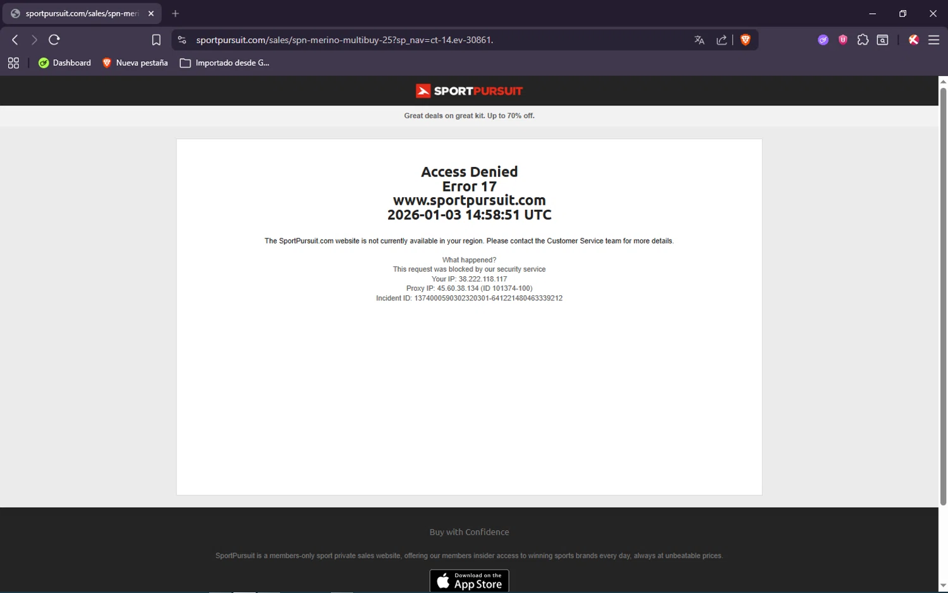Screen dimensions: 948x593
Task: Select the 'Error 17' text
Action: 469,186
